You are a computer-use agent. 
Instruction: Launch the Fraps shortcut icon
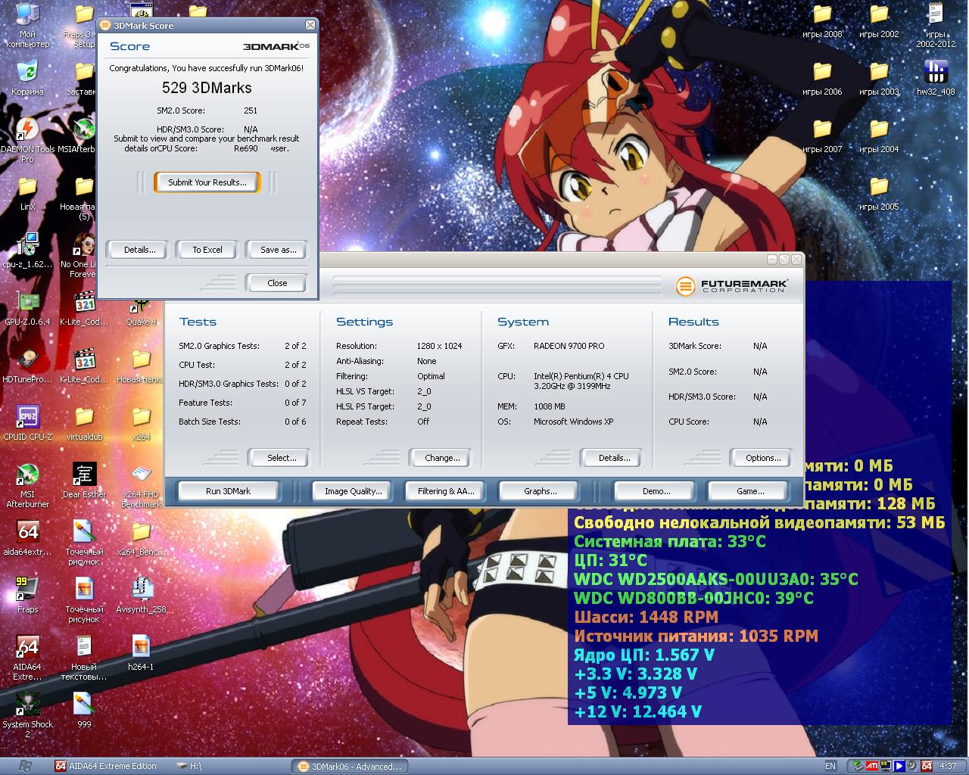tap(28, 596)
